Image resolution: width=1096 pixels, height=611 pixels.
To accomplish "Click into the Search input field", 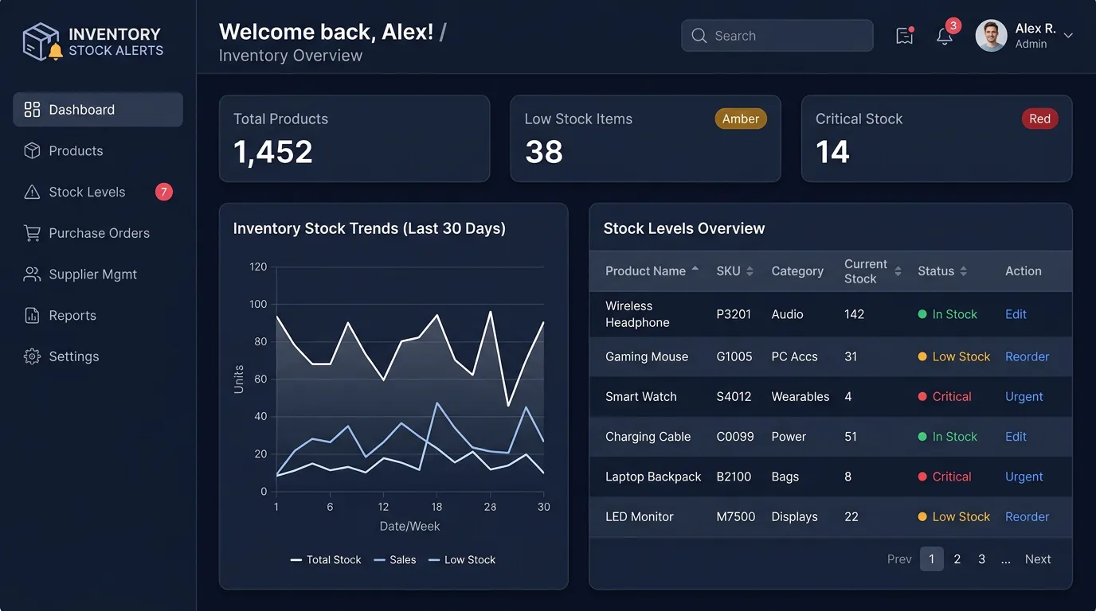I will (777, 36).
